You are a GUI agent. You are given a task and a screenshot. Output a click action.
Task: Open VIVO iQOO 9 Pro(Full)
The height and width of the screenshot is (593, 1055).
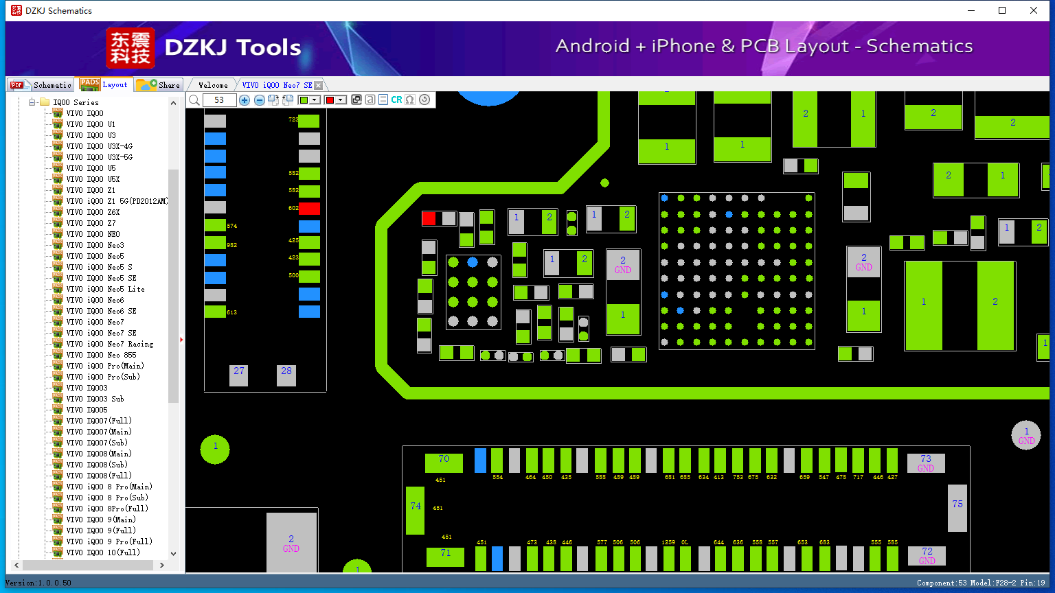pyautogui.click(x=109, y=542)
